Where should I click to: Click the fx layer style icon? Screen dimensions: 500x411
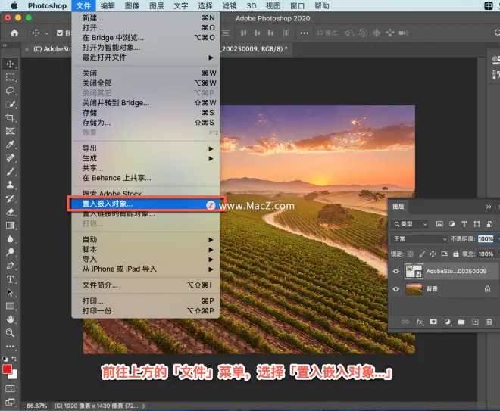click(420, 322)
